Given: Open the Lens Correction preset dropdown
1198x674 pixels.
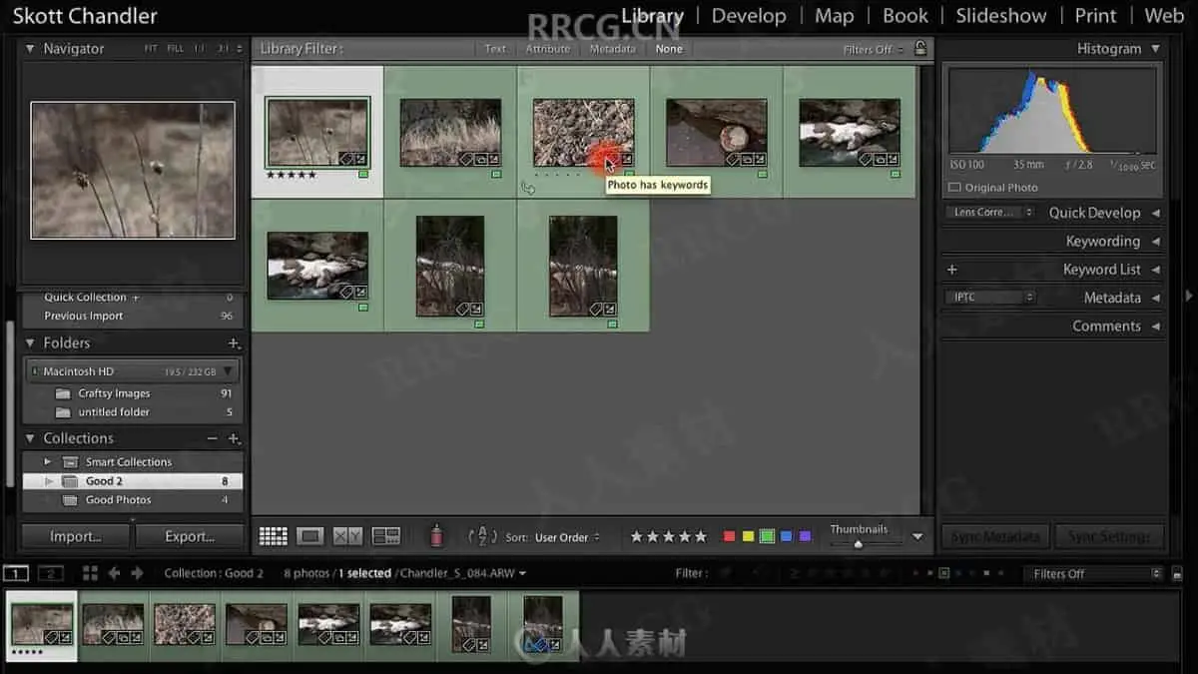Looking at the screenshot, I should 990,213.
